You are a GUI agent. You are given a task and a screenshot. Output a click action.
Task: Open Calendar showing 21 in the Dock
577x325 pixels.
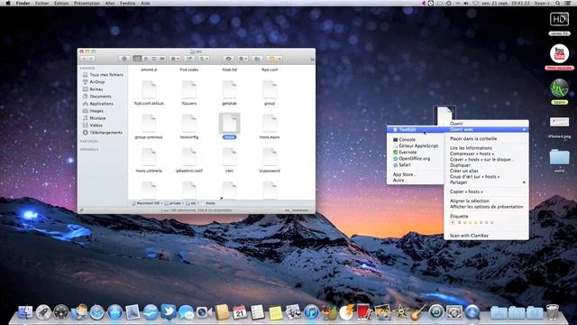coord(240,312)
